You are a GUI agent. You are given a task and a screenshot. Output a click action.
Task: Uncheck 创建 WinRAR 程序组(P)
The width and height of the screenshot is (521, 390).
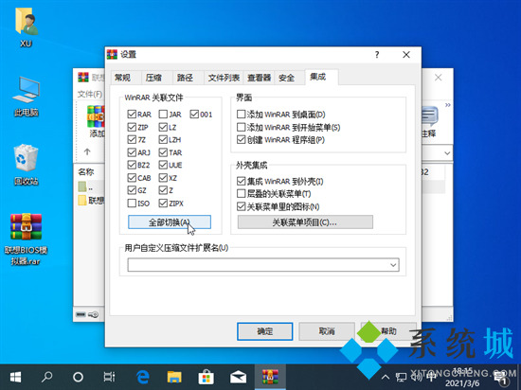point(241,140)
